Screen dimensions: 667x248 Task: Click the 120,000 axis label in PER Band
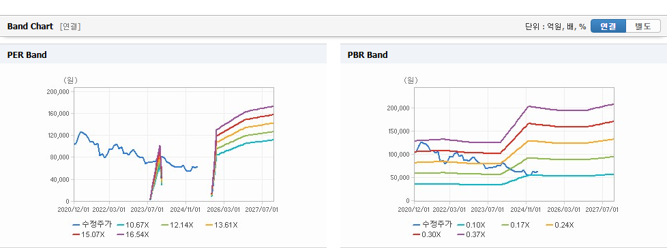click(58, 136)
